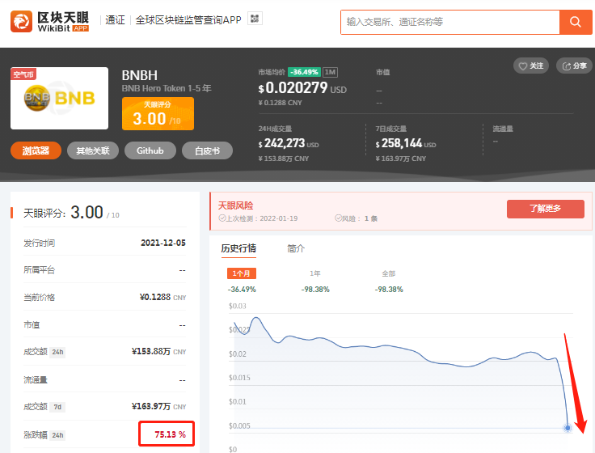
Task: Click the 关注 heart follow button
Action: coord(531,66)
